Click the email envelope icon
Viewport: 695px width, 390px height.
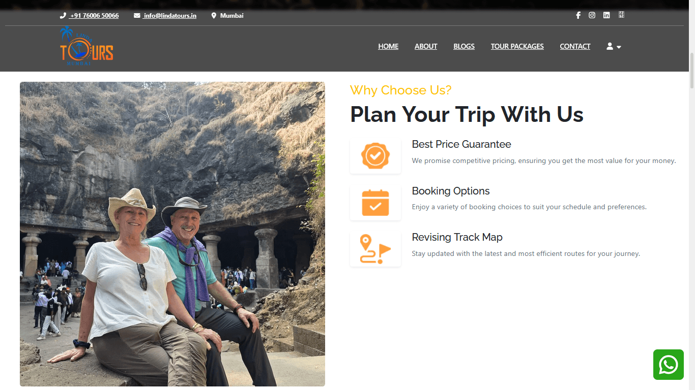137,16
